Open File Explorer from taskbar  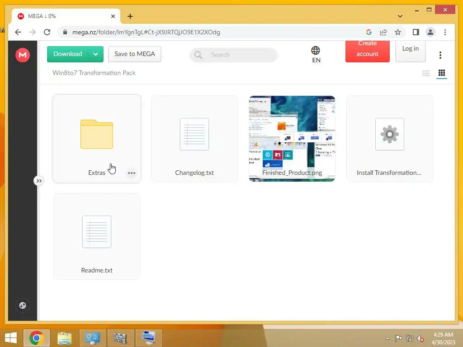click(64, 338)
